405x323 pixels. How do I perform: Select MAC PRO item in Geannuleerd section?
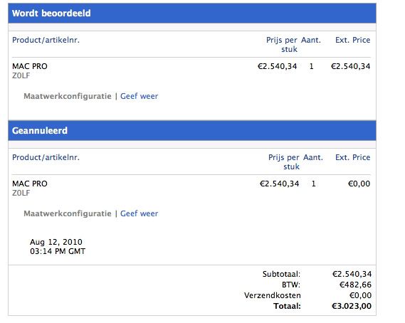coord(30,184)
